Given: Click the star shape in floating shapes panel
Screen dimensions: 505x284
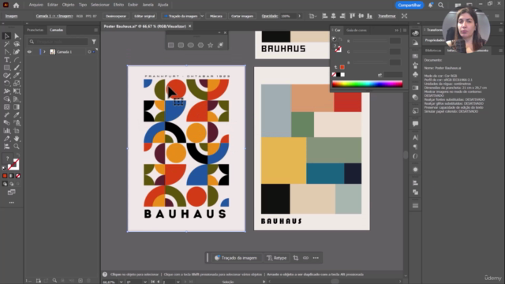Looking at the screenshot, I should 211,46.
